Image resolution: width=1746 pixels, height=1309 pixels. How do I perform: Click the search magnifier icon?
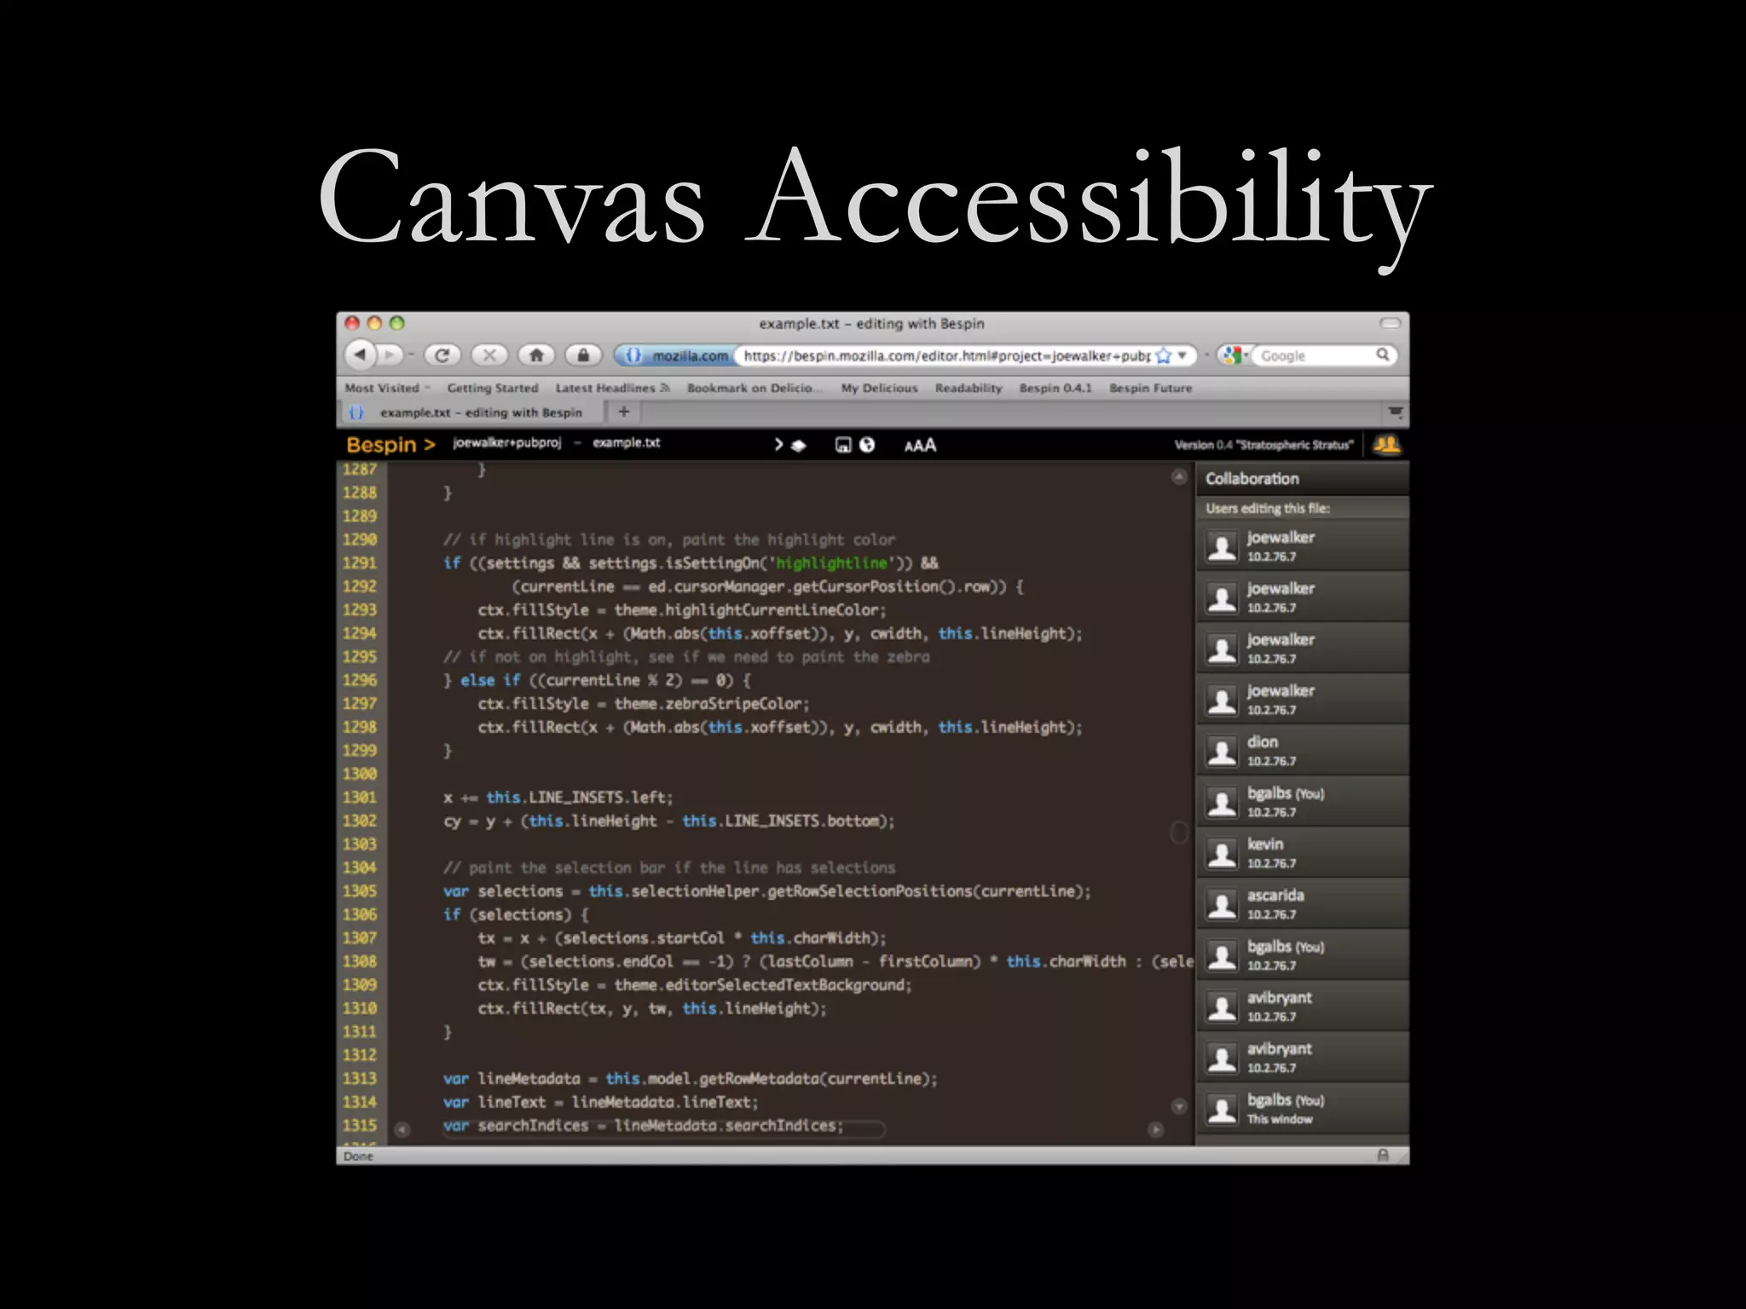[x=1383, y=355]
